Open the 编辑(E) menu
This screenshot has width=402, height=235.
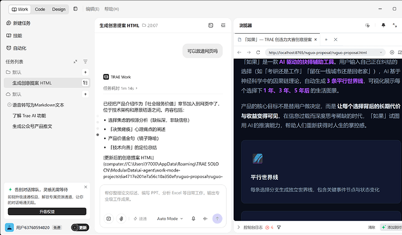coord(92,9)
